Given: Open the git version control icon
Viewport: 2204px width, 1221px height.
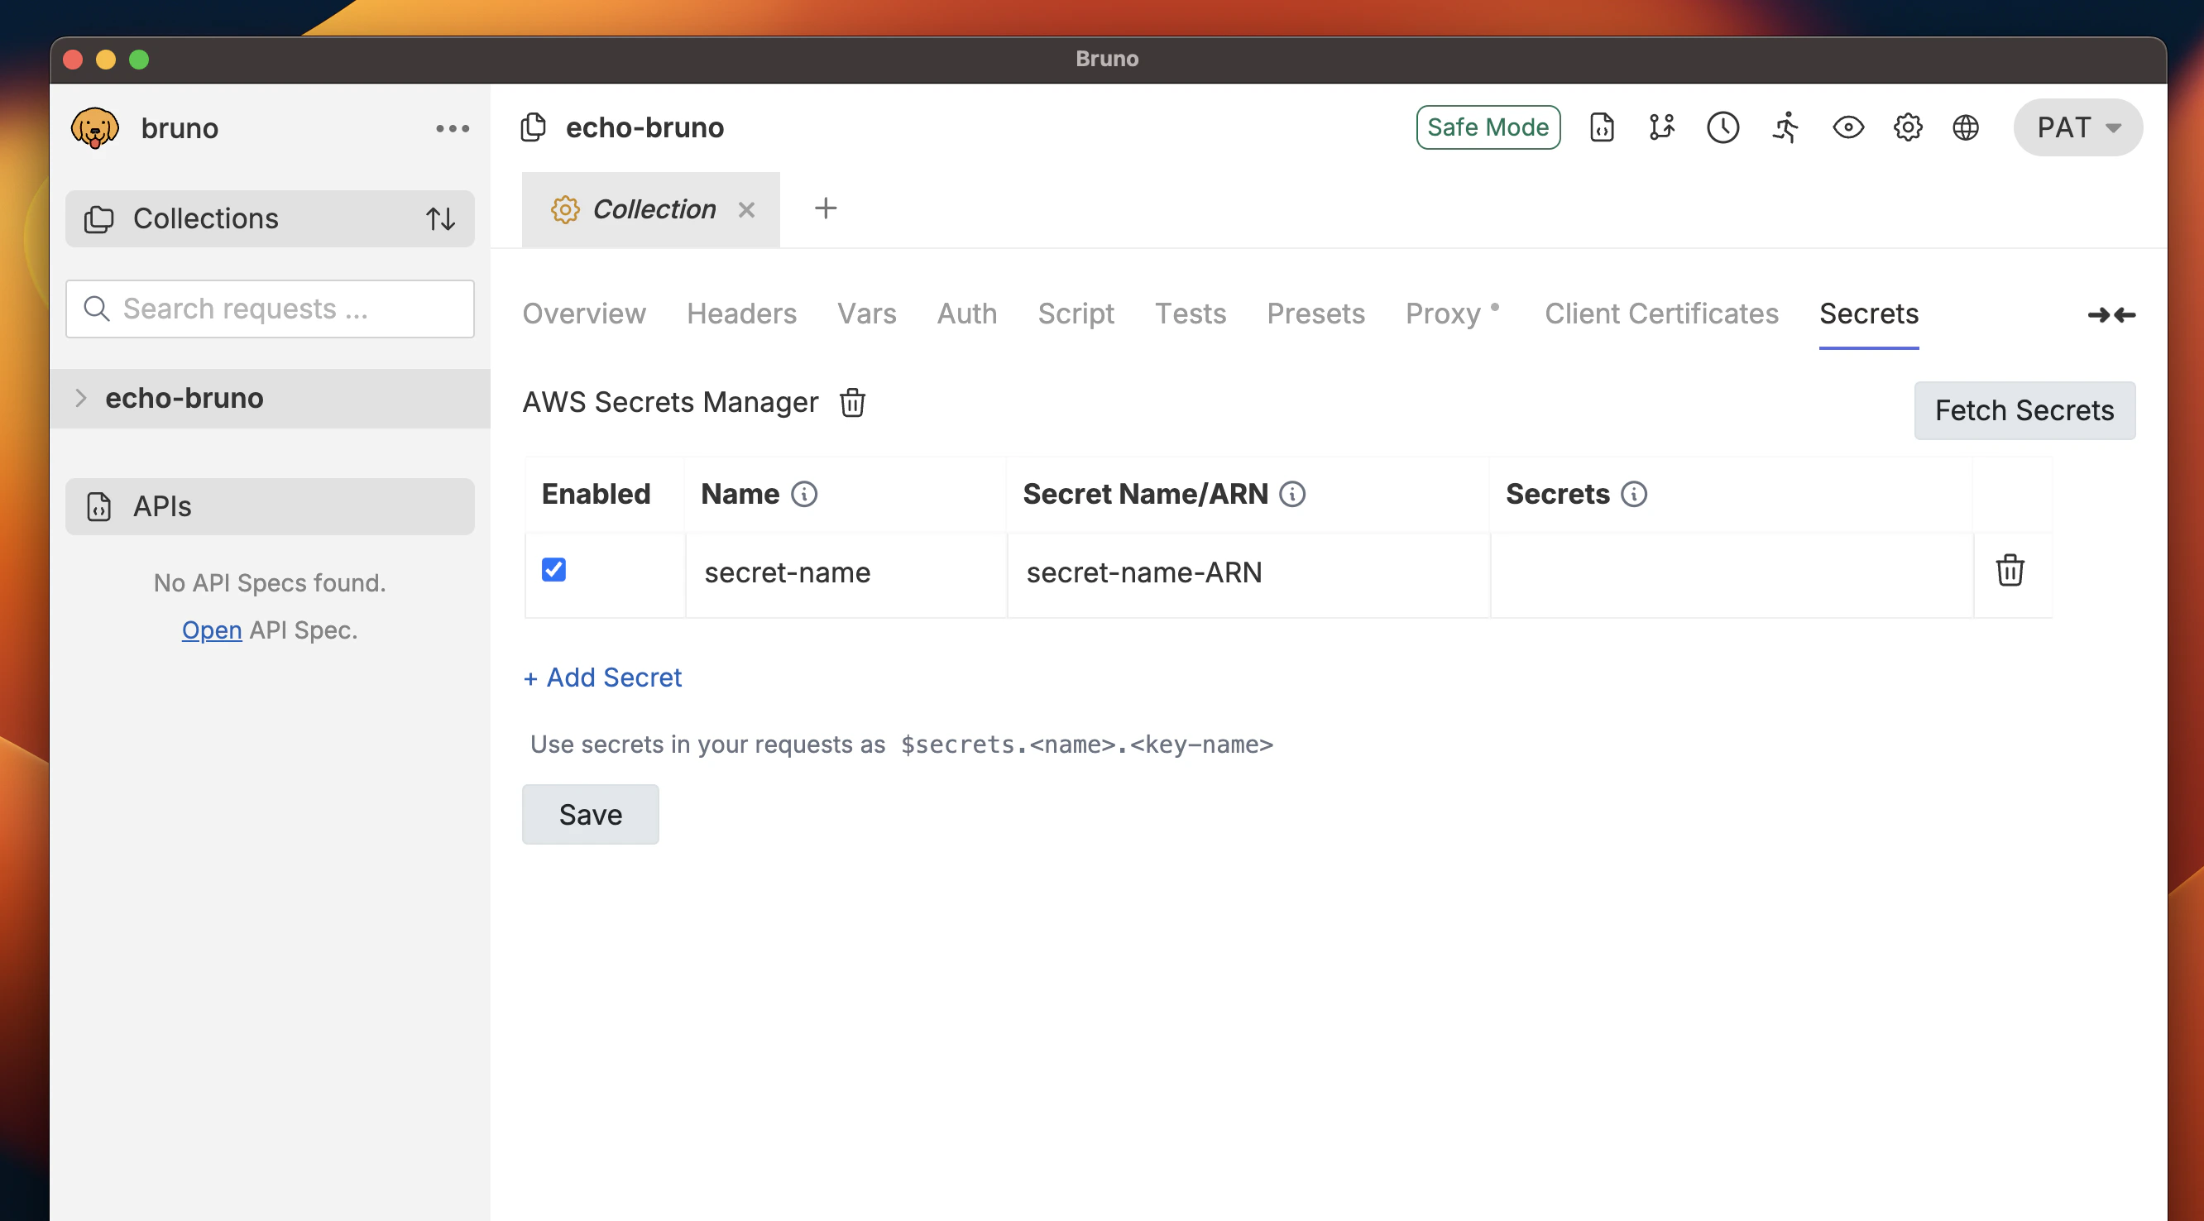Looking at the screenshot, I should (x=1662, y=127).
